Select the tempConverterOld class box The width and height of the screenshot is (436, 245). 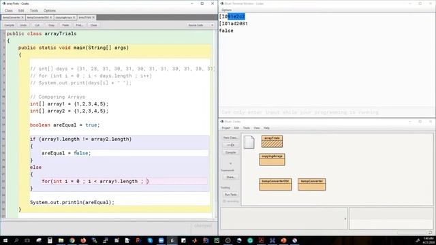click(x=275, y=184)
